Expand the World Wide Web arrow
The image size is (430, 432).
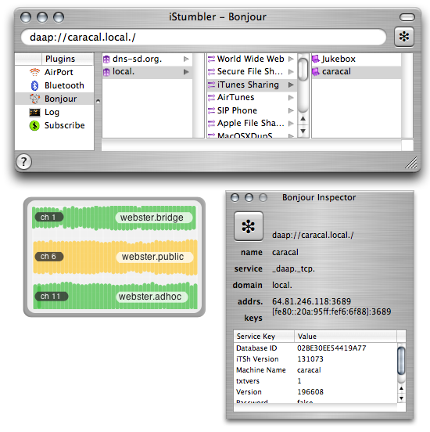[x=291, y=59]
